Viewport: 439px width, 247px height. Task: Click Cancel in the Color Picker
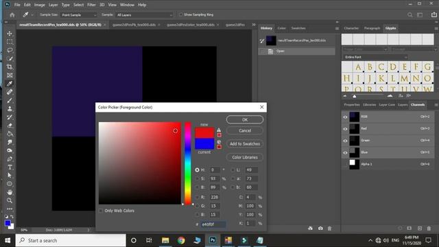(245, 131)
